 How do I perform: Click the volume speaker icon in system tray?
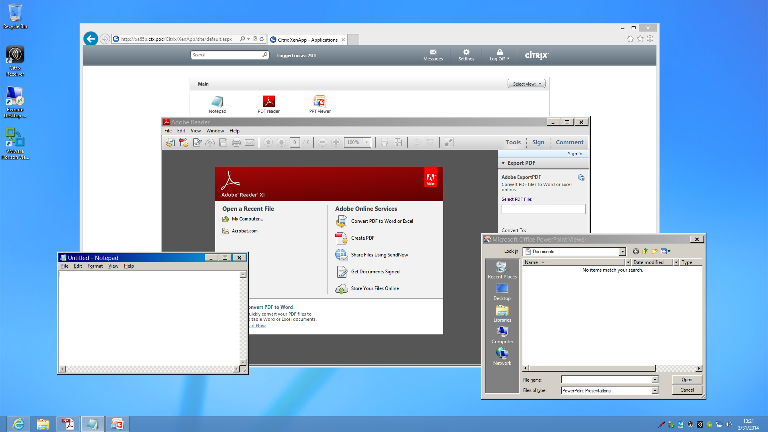[728, 424]
